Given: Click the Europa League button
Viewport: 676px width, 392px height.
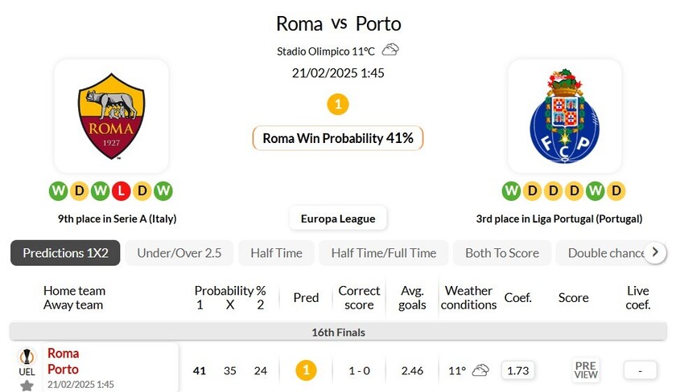Looking at the screenshot, I should pyautogui.click(x=338, y=218).
